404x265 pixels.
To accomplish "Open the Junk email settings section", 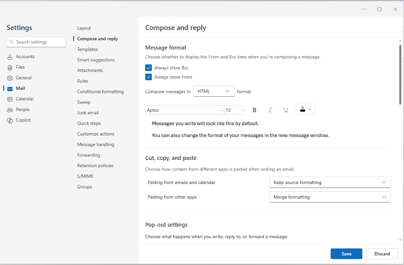I will 88,113.
